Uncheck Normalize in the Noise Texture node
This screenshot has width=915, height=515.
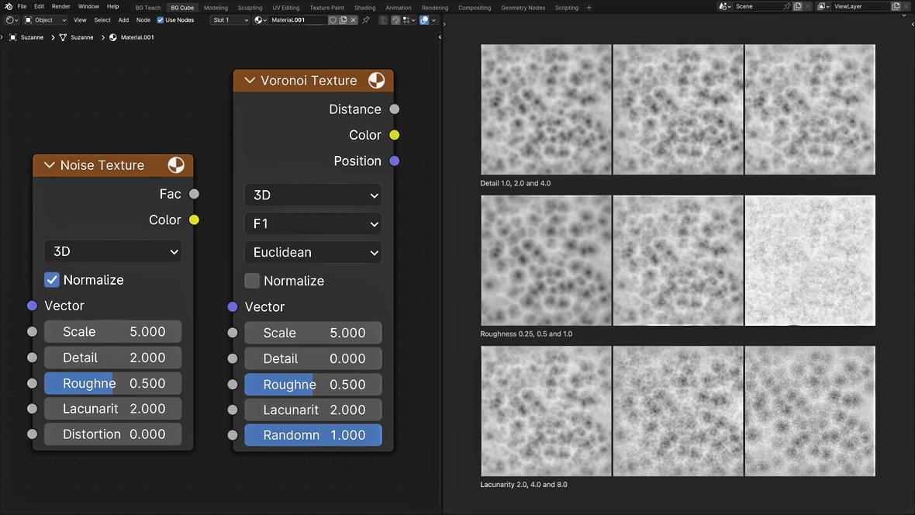click(x=52, y=280)
